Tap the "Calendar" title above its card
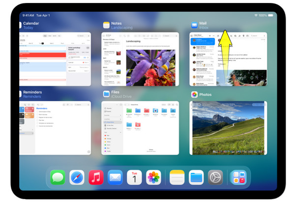The width and height of the screenshot is (295, 202). coord(31,23)
